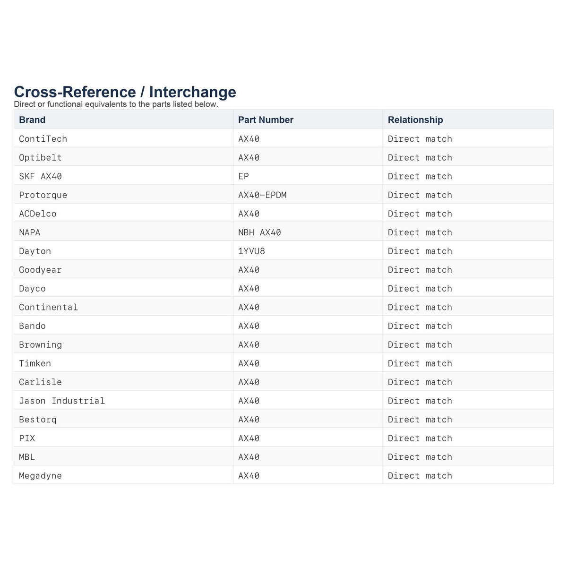Select Direct match in the Continental row
567x567 pixels.
420,308
